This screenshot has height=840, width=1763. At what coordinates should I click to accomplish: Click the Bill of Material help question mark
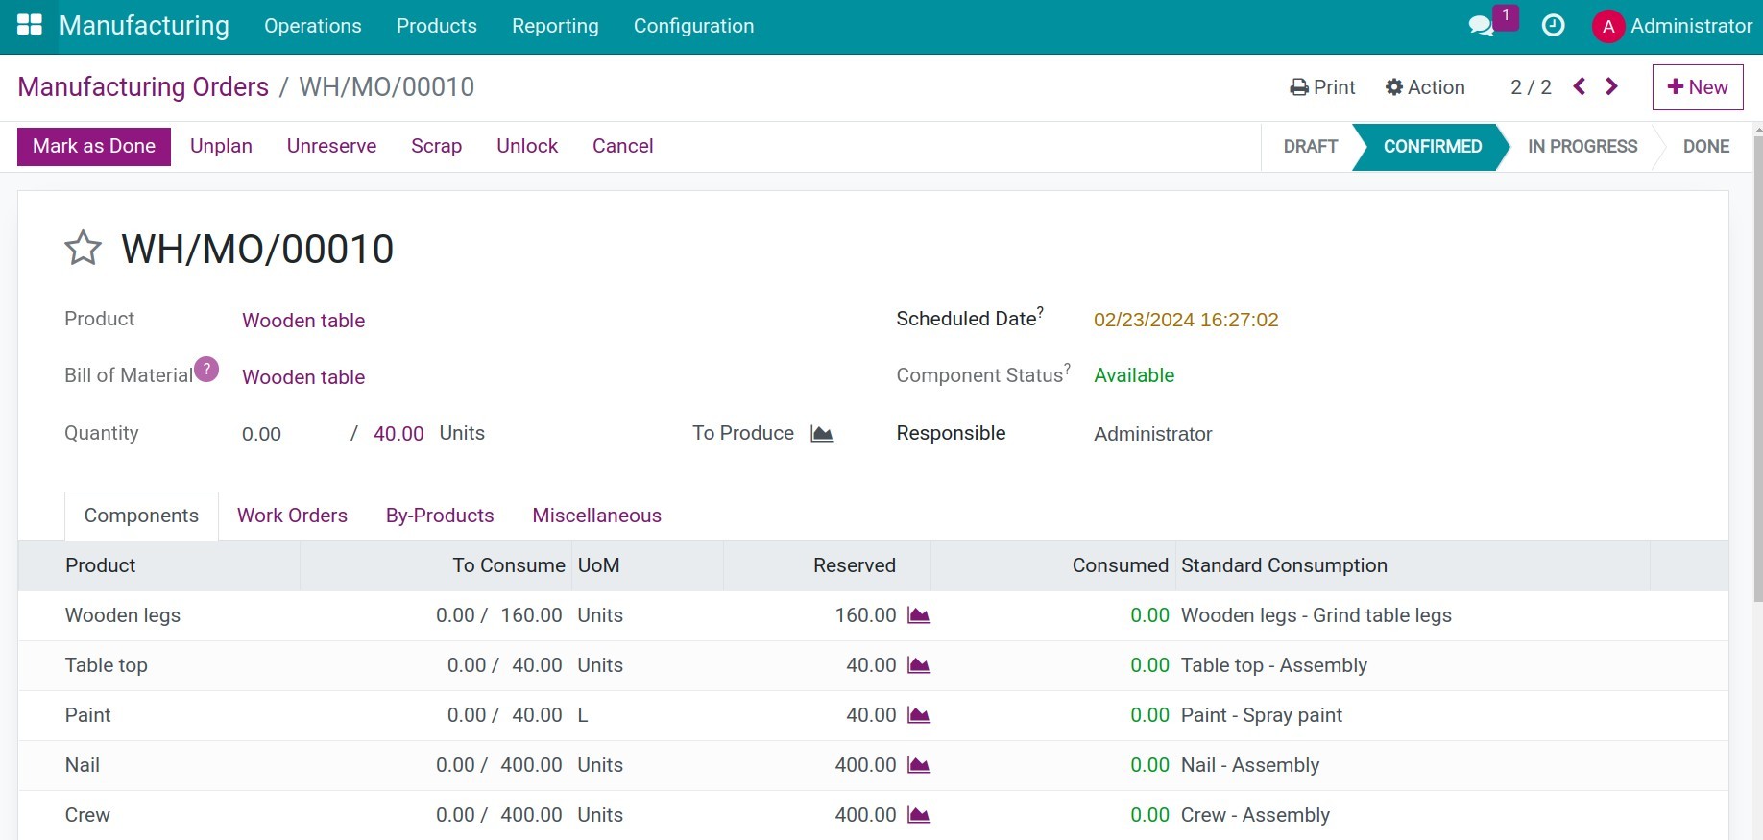pos(206,370)
